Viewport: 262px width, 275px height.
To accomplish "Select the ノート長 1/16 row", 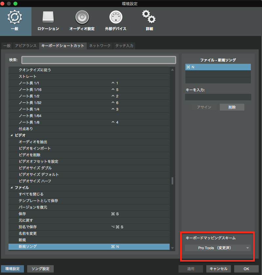I will [89, 90].
